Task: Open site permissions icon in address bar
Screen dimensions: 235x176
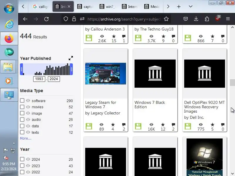Action: click(82, 19)
